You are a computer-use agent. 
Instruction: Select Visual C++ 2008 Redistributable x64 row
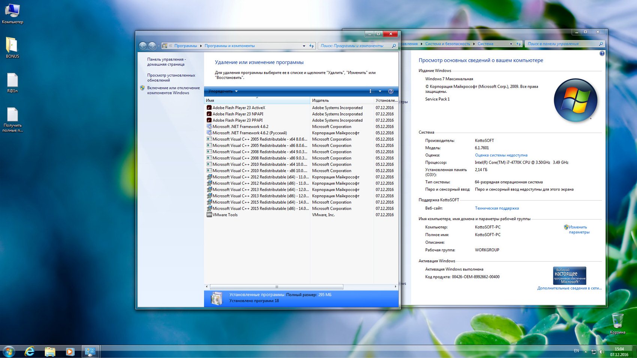coord(301,152)
